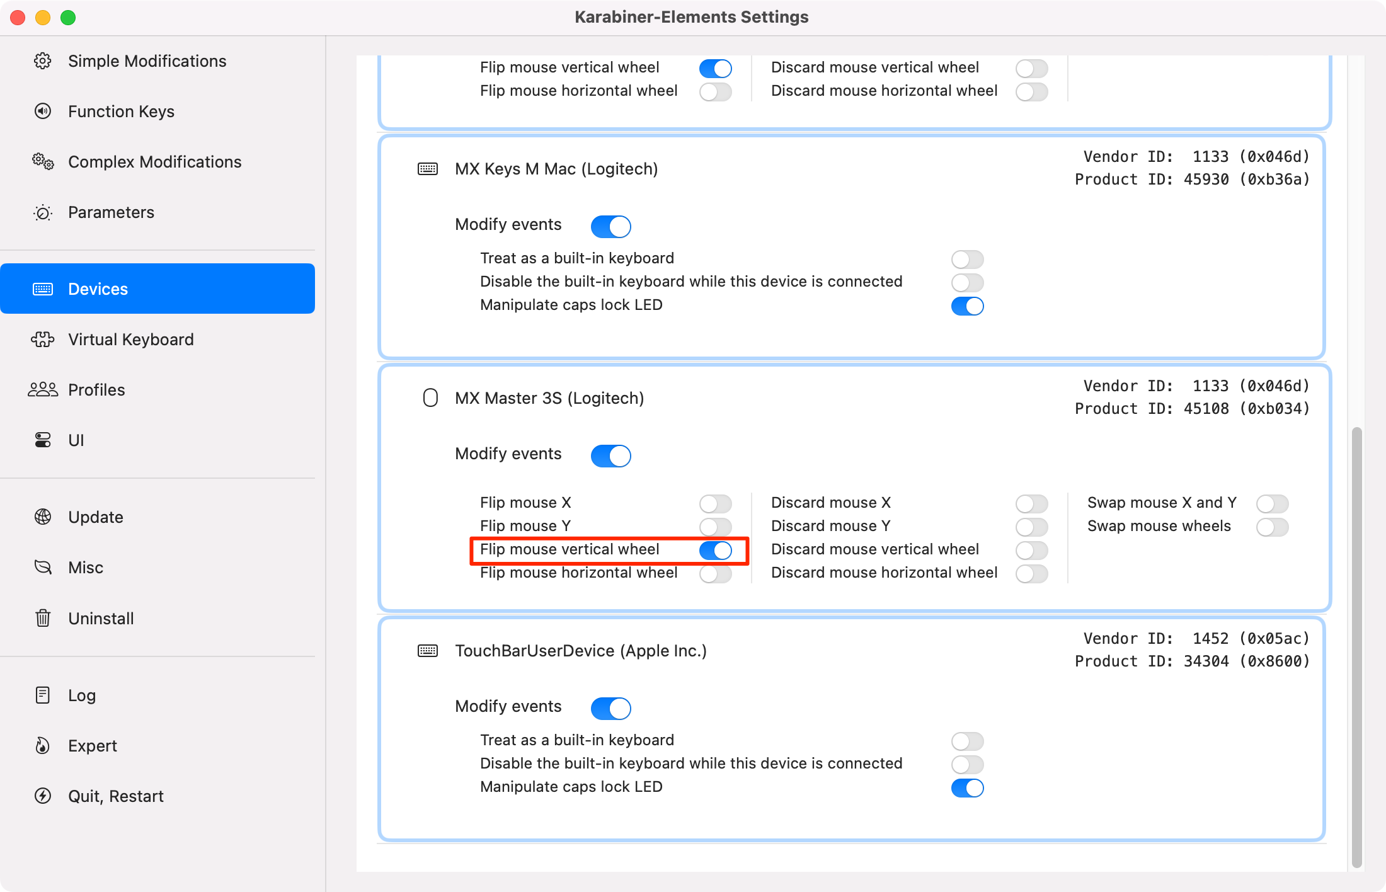Click the Quit, Restart bolt icon
Viewport: 1386px width, 892px height.
click(43, 796)
